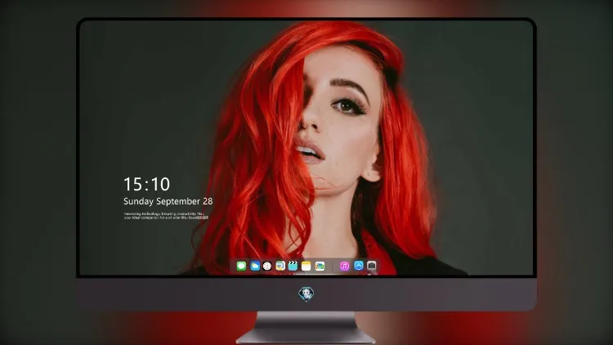Click the Sunday September 28 date text
This screenshot has width=613, height=345.
[x=168, y=201]
